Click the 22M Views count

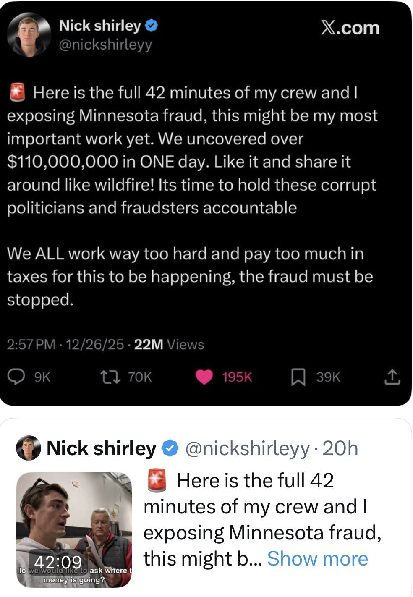click(169, 344)
